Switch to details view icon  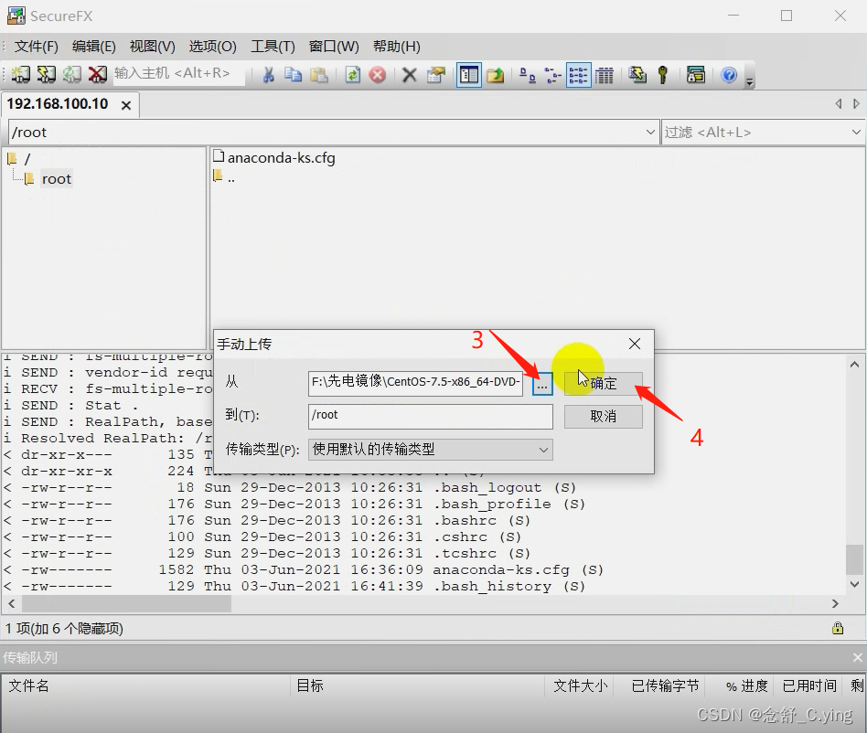pyautogui.click(x=605, y=75)
